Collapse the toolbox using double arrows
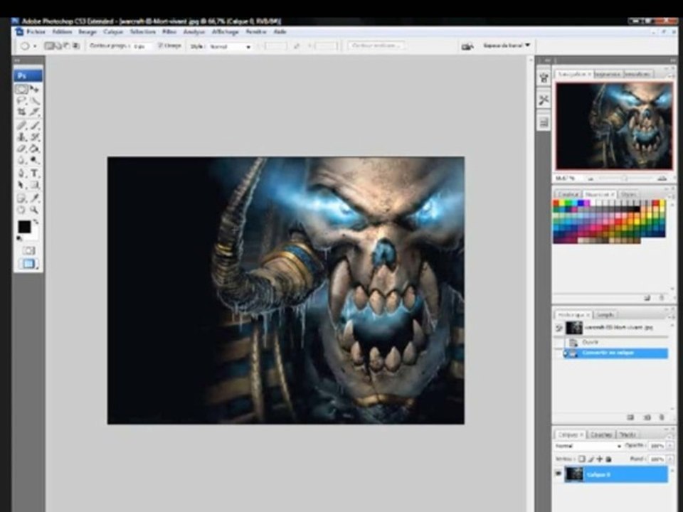683x512 pixels. pos(17,60)
